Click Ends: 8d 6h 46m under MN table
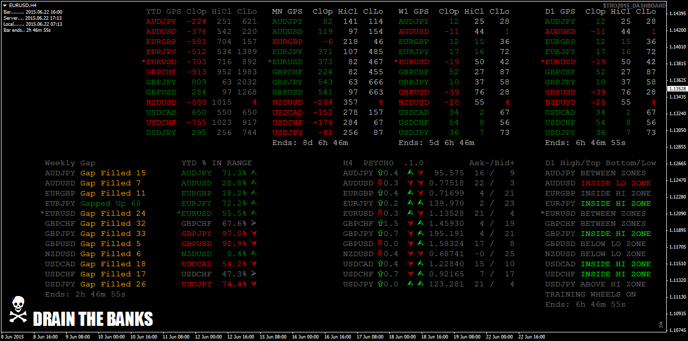This screenshot has height=341, width=688. coord(310,142)
